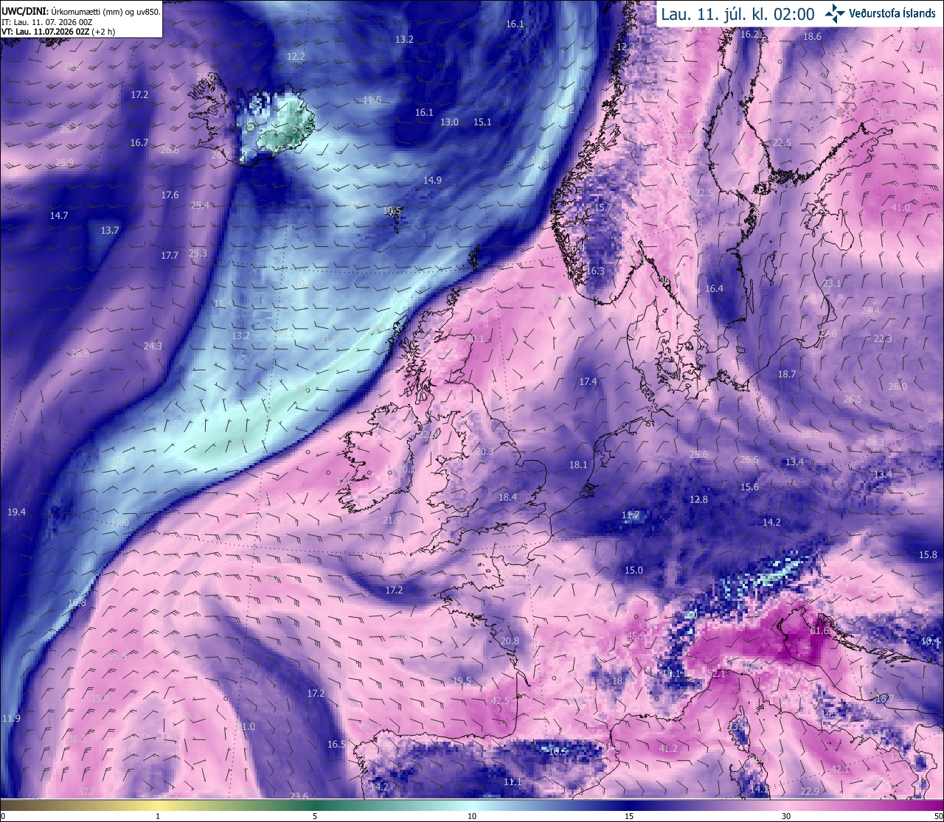
Task: Click the 10 tick on the color scale
Action: [472, 815]
